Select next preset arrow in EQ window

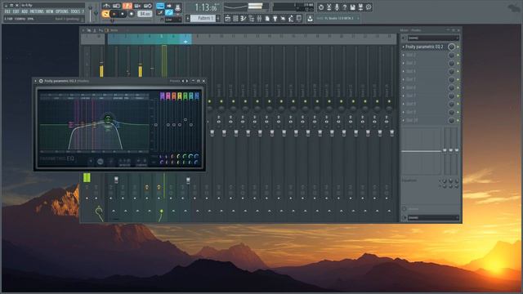pos(187,81)
